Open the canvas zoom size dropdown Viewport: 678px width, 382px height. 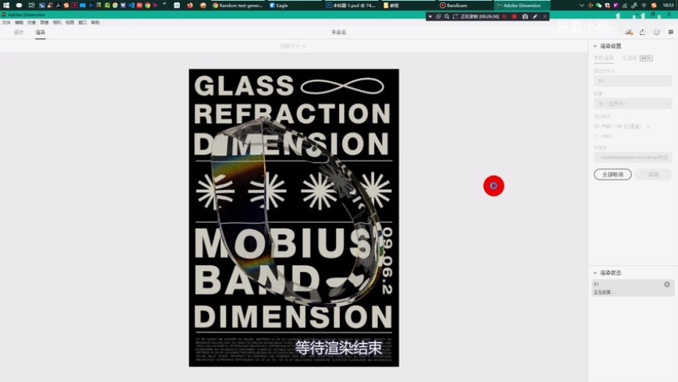(x=293, y=46)
